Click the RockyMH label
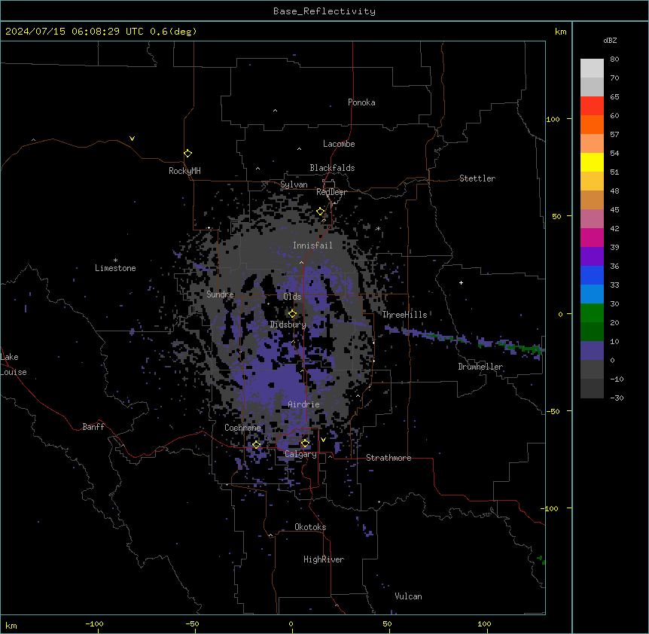Viewport: 649px width, 634px height. click(x=184, y=171)
